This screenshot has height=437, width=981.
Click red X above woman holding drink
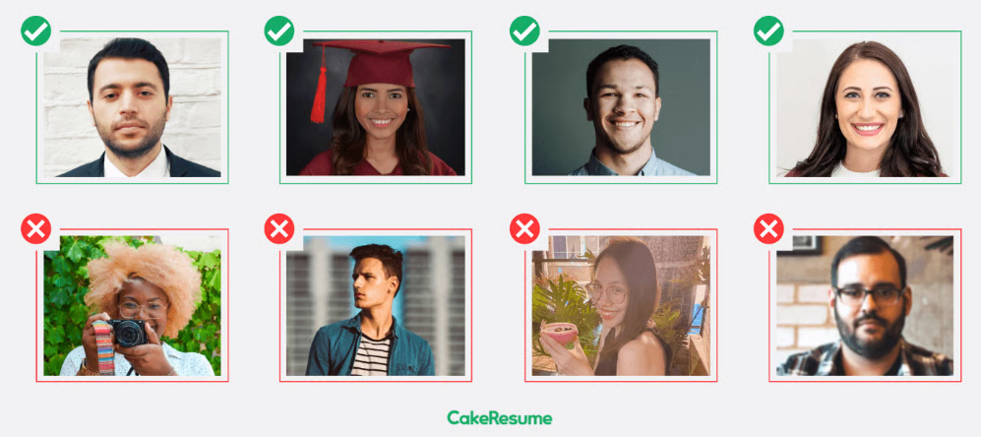(x=524, y=228)
